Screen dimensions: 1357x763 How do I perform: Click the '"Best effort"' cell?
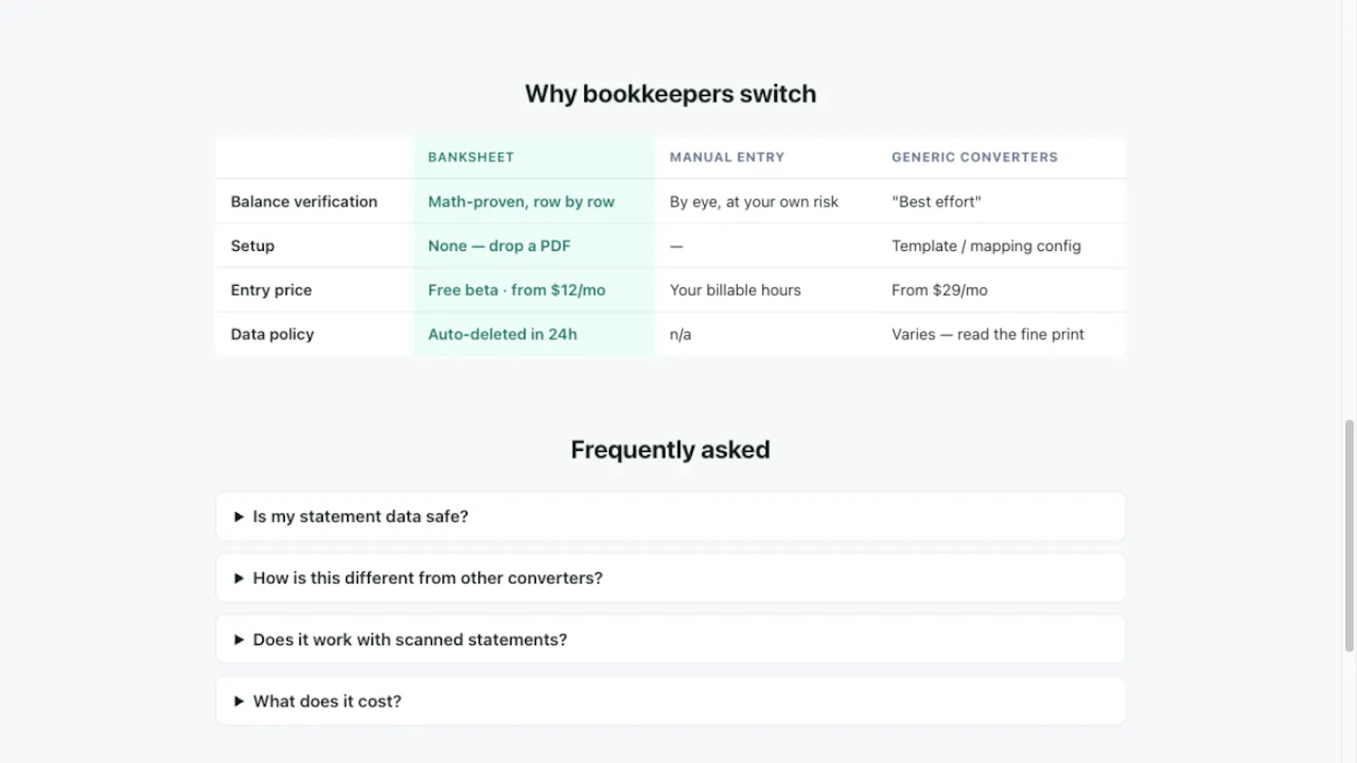click(x=1001, y=202)
